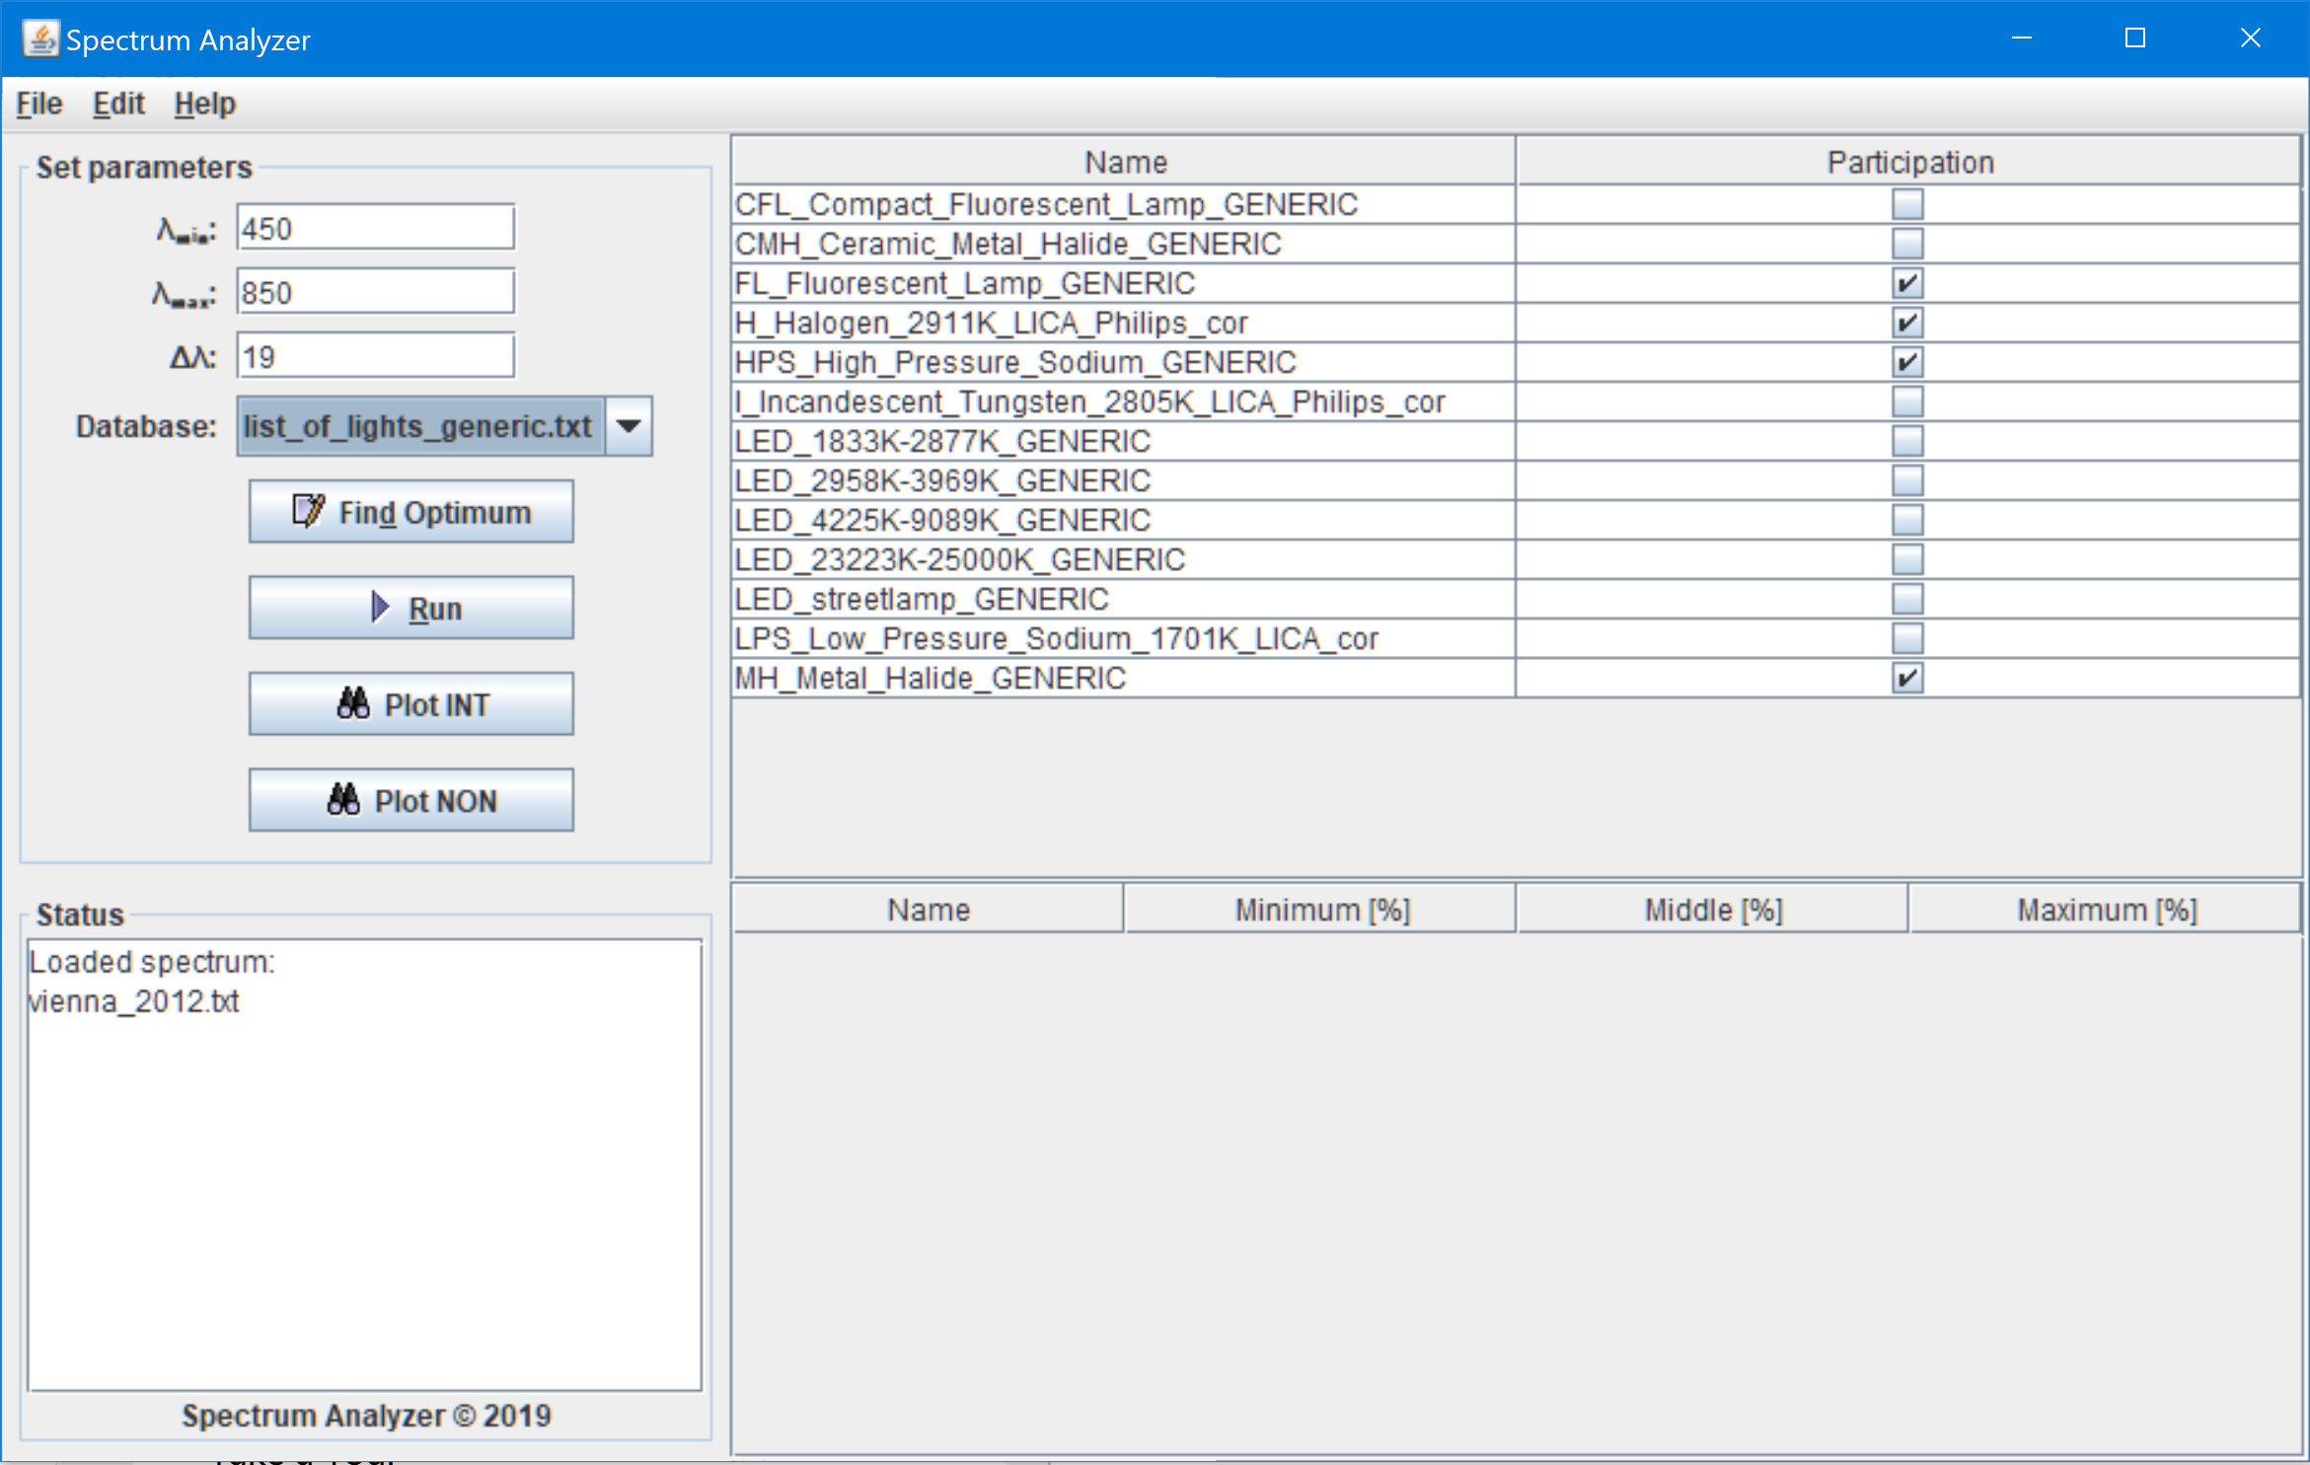The height and width of the screenshot is (1465, 2310).
Task: Click the Participation column header
Action: point(1908,162)
